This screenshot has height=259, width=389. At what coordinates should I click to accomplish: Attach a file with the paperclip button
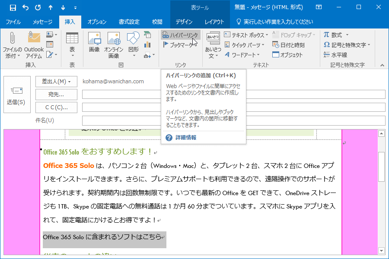(12, 45)
